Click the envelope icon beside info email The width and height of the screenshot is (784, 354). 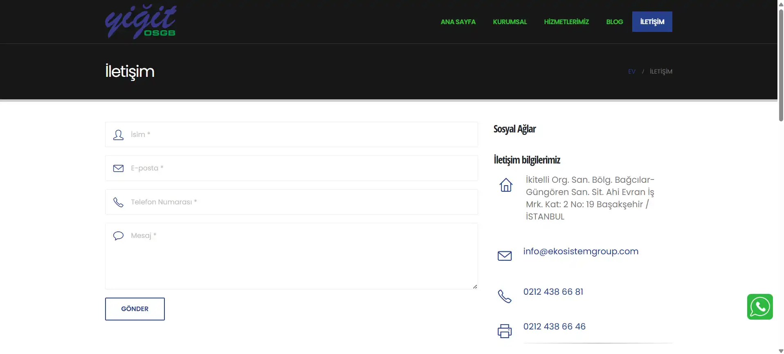coord(505,256)
